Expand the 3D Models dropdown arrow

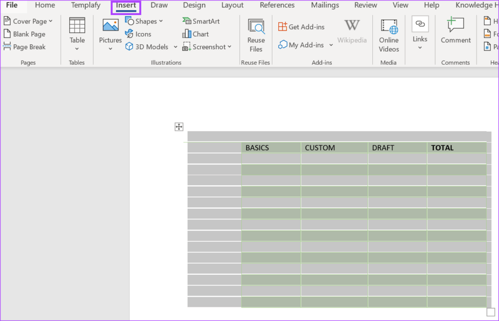175,47
